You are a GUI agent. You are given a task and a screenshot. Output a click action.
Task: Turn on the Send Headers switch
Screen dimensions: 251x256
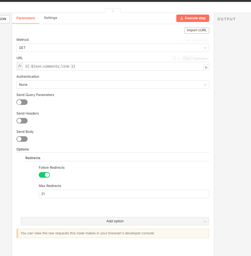[x=22, y=121]
